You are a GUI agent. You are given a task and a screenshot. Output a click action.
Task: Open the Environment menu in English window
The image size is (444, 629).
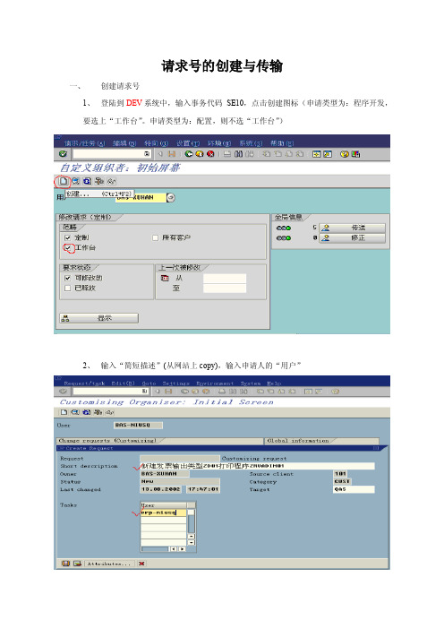(x=215, y=383)
